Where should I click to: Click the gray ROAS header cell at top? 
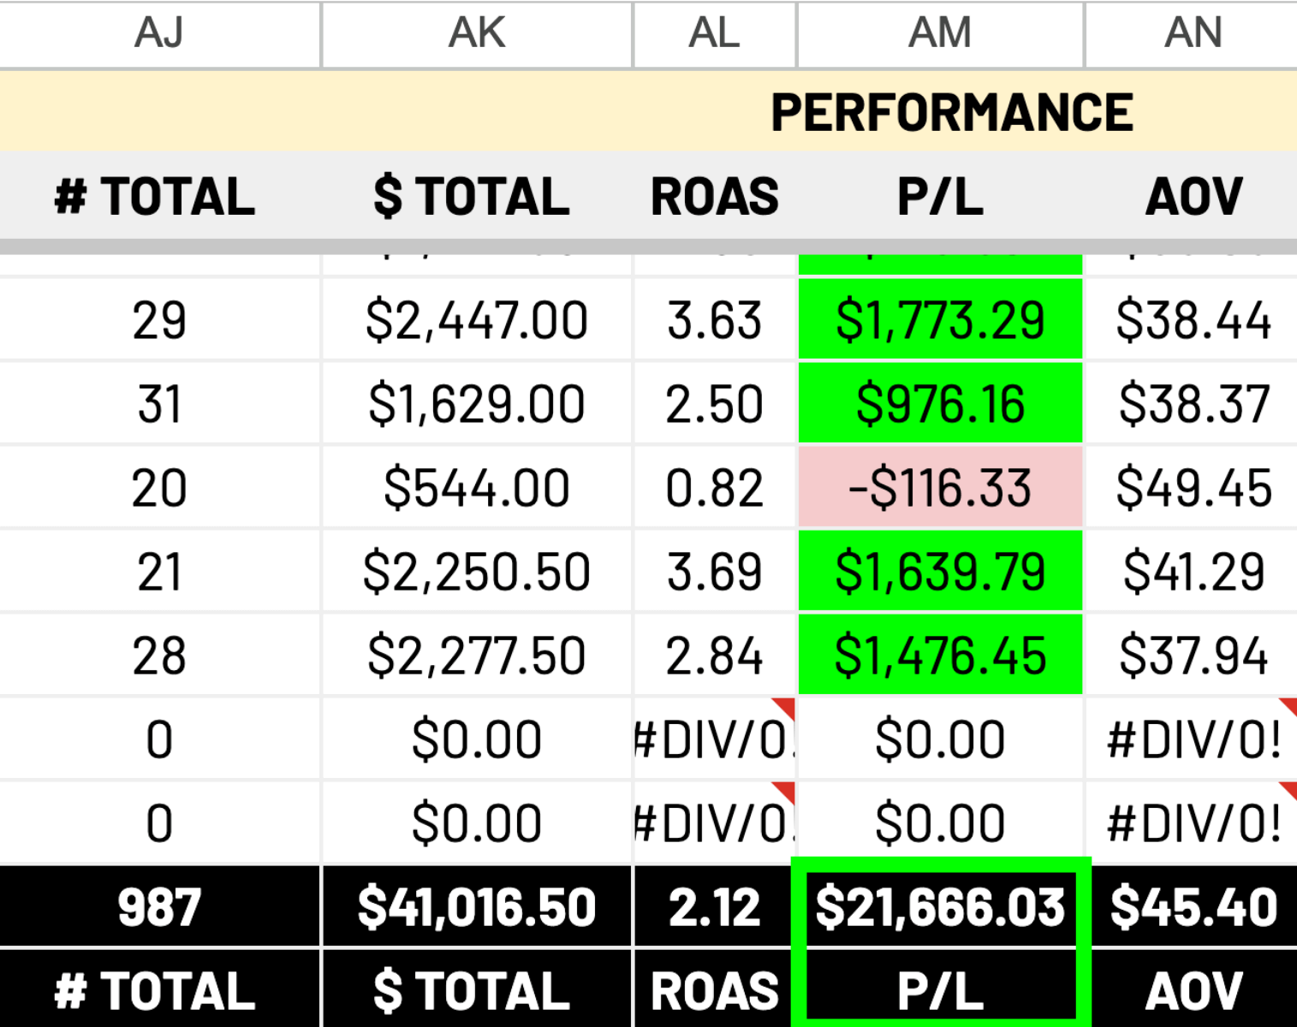[x=714, y=197]
